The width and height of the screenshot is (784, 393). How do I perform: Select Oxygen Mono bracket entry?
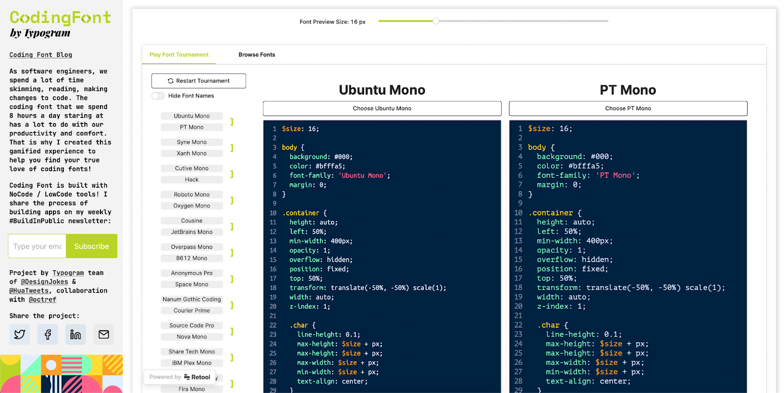[x=192, y=206]
